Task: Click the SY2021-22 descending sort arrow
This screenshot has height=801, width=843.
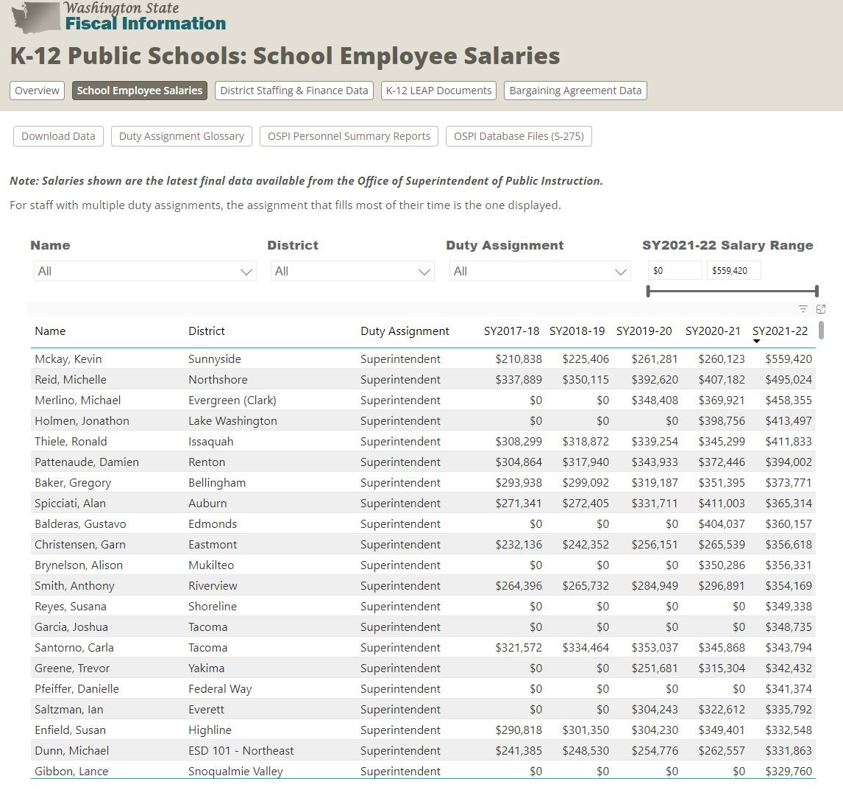Action: click(x=757, y=341)
